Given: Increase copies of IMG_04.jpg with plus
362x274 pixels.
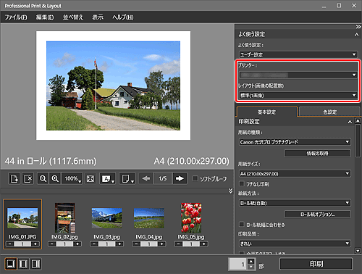Looking at the screenshot, I should pos(161,244).
